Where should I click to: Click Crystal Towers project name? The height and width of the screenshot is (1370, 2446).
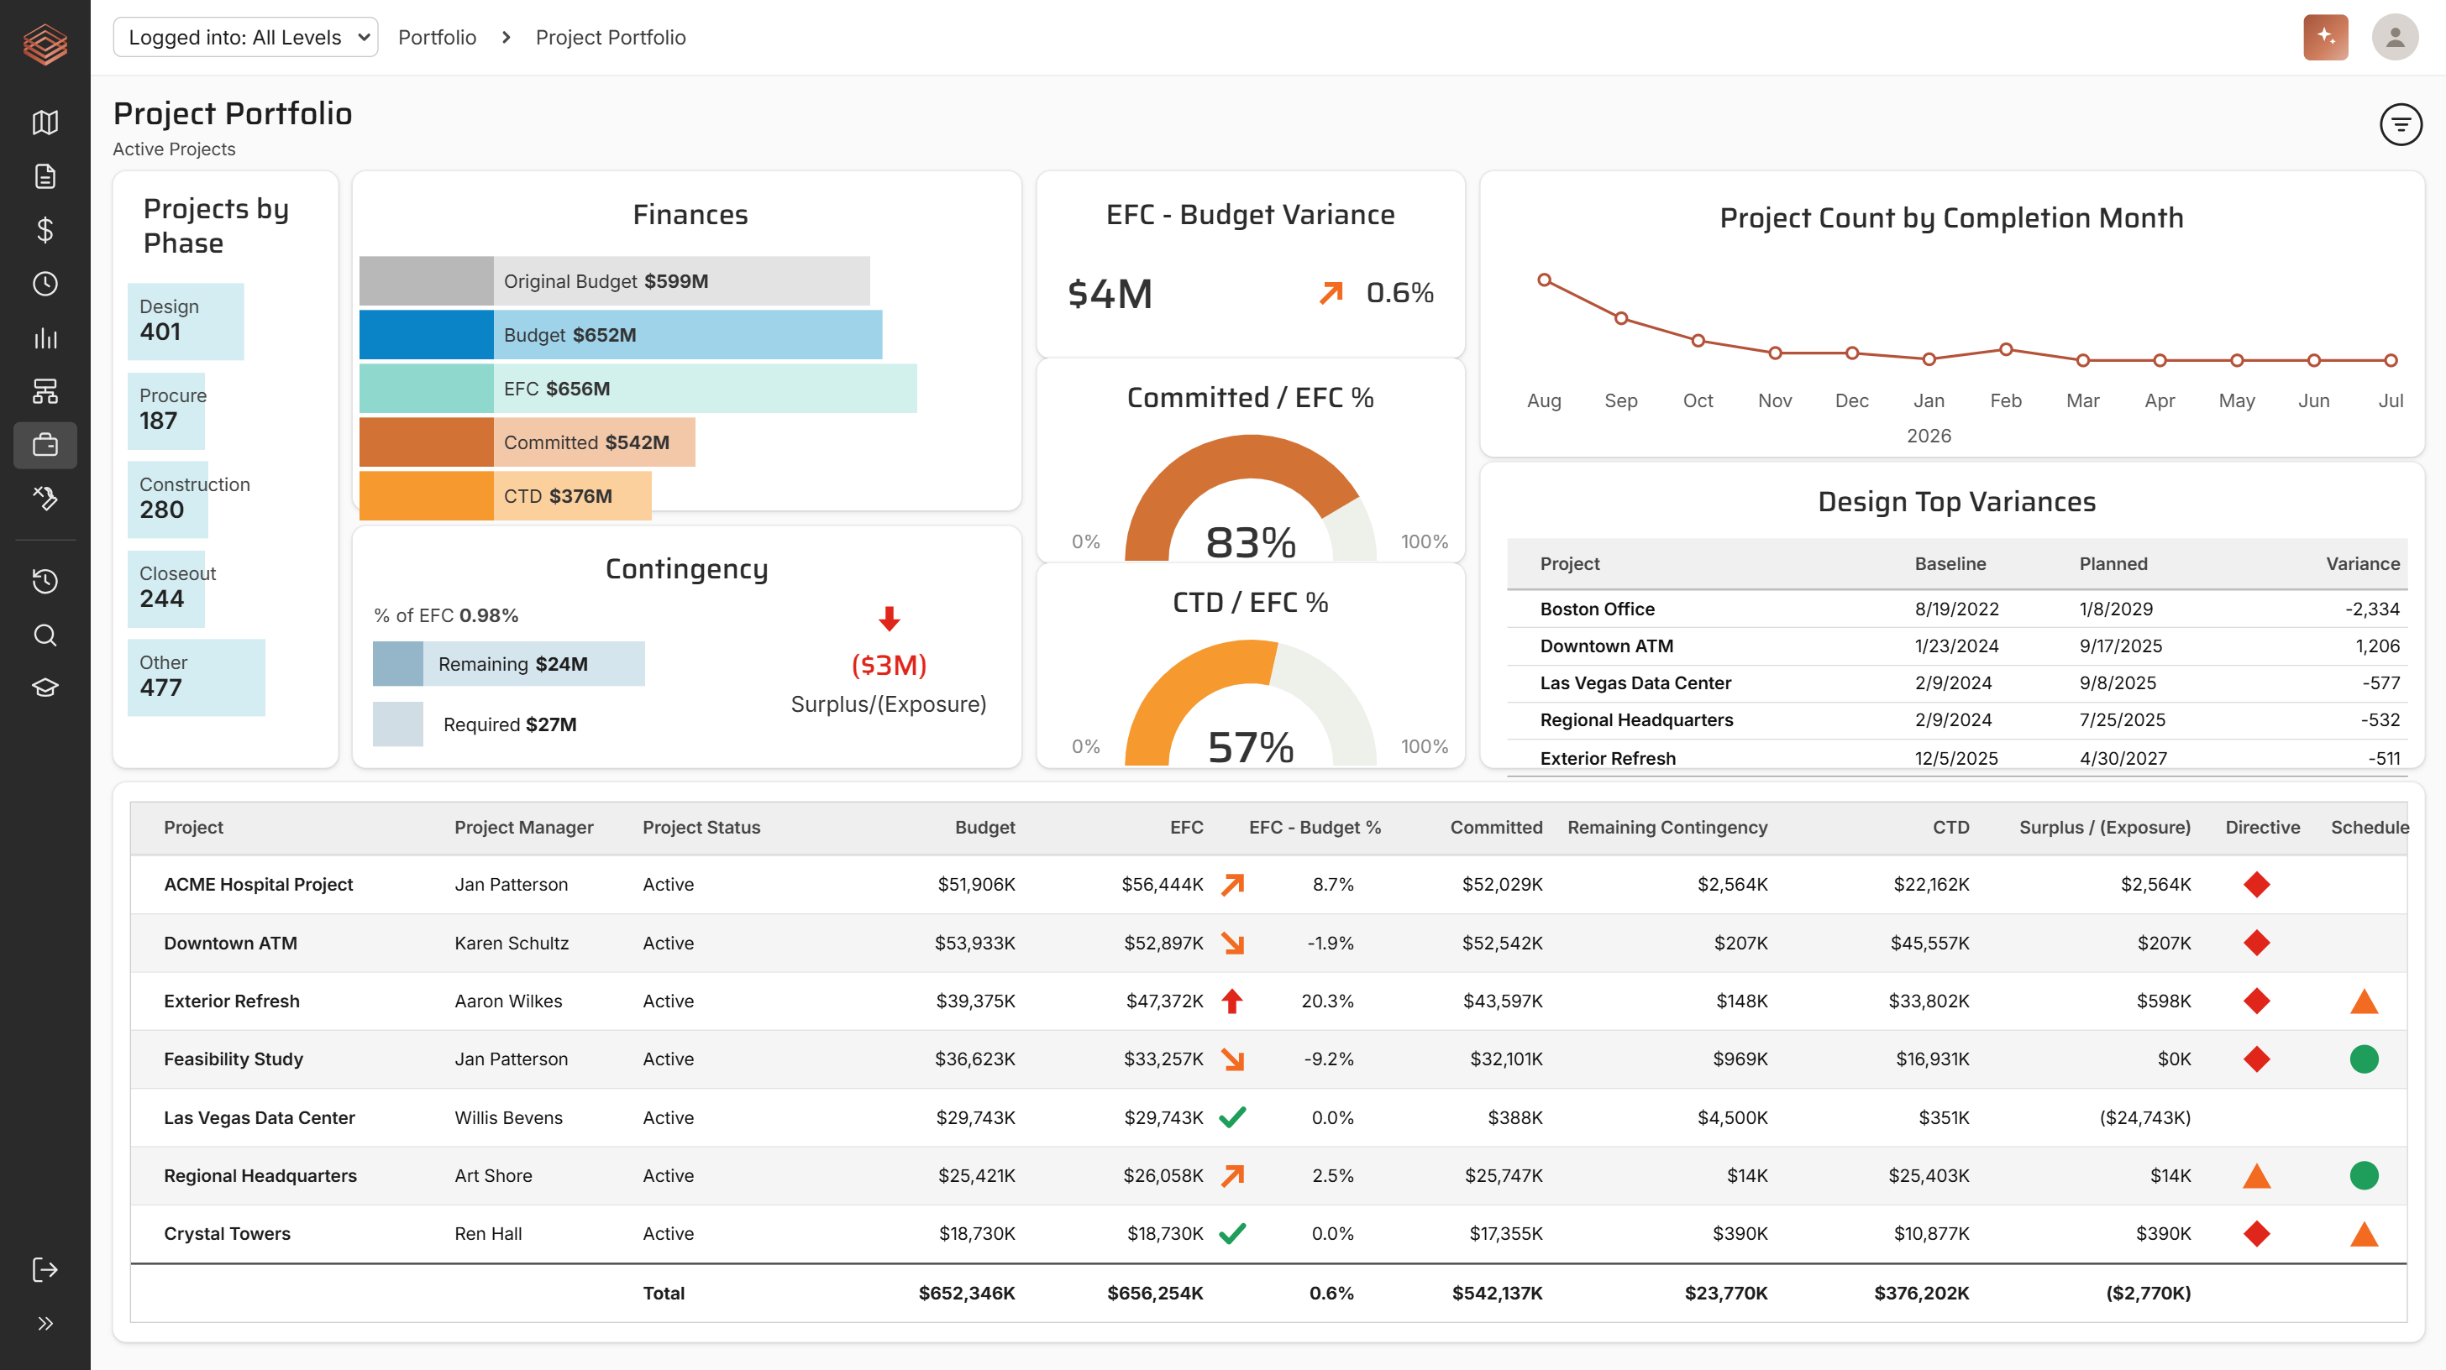click(x=227, y=1233)
